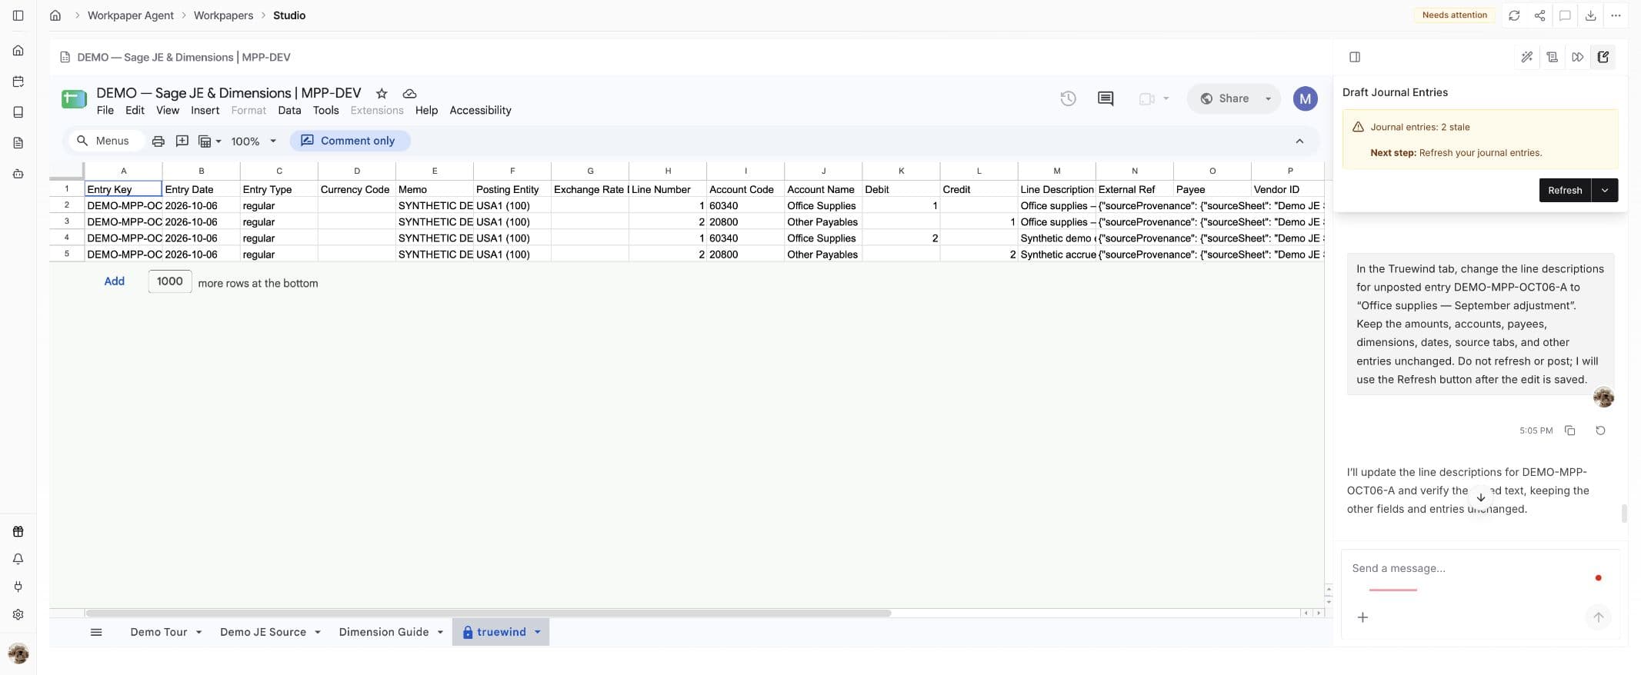Switch to the Dimension Guide tab
Viewport: 1641px width, 675px height.
(384, 632)
